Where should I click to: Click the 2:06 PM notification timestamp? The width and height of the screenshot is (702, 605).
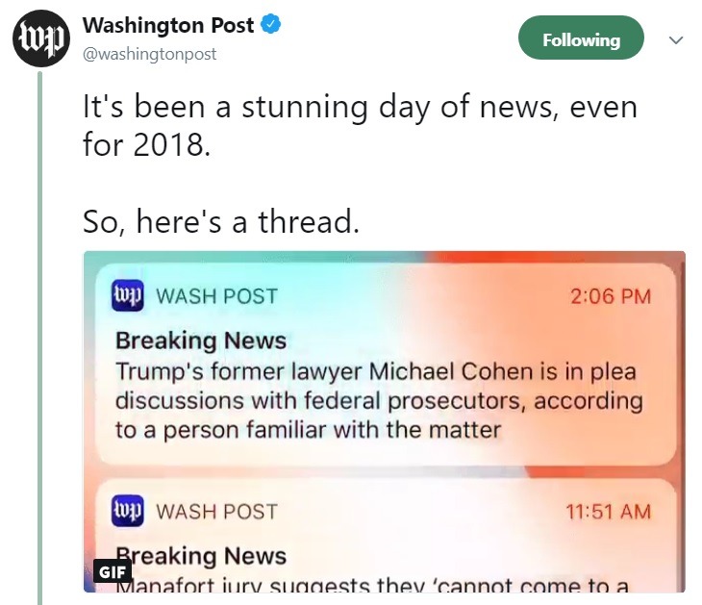[x=611, y=296]
